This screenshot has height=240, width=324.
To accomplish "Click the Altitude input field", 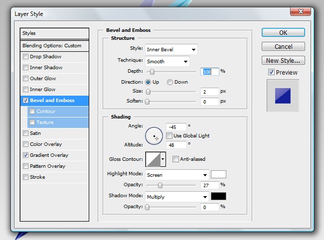I will tap(176, 145).
